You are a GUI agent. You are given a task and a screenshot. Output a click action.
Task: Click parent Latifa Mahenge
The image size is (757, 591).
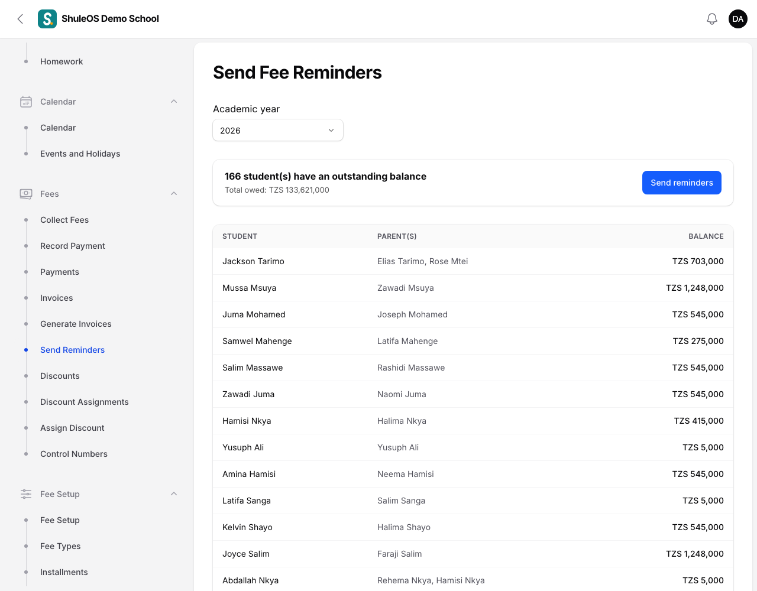(x=407, y=341)
